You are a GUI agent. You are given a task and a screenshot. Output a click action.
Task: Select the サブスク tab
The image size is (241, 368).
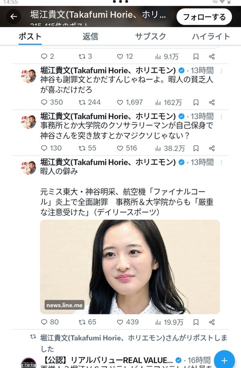pos(150,37)
